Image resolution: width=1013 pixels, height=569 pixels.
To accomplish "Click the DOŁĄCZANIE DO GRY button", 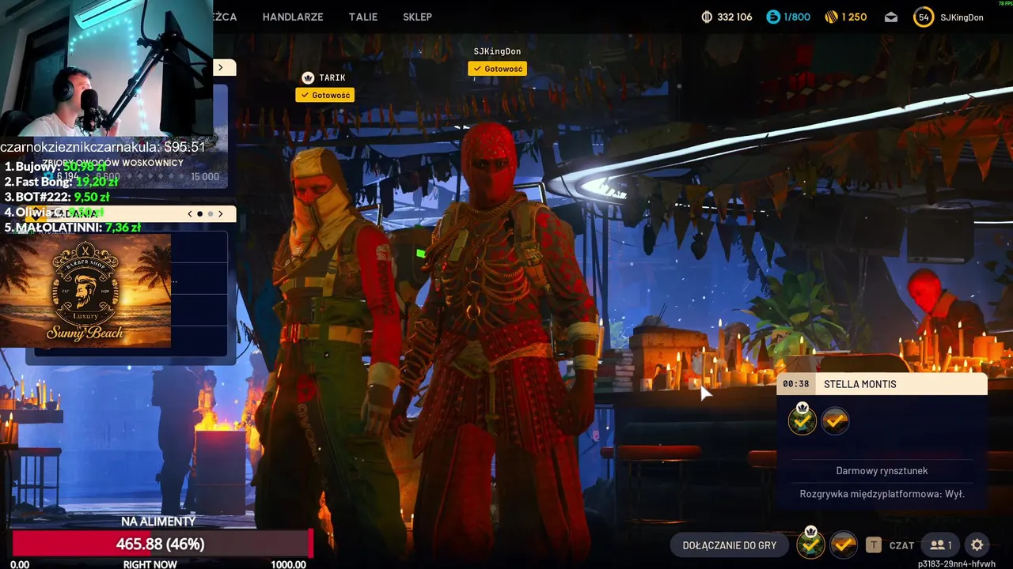I will pyautogui.click(x=730, y=545).
